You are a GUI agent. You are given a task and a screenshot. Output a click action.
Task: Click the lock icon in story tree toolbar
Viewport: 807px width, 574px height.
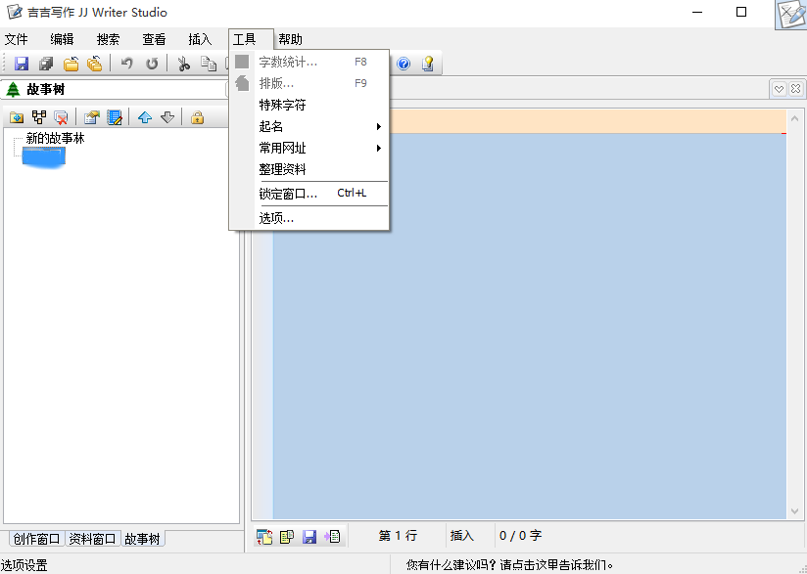[x=196, y=117]
